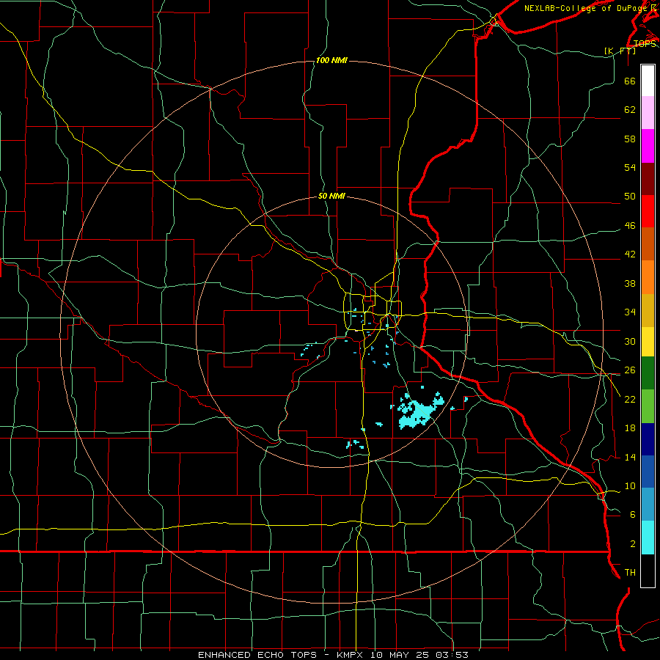Click the legend value 26

click(x=630, y=370)
